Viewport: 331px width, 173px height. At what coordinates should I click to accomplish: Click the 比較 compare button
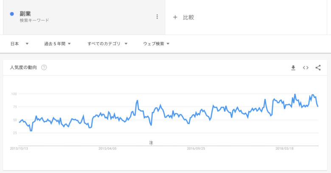click(x=188, y=17)
